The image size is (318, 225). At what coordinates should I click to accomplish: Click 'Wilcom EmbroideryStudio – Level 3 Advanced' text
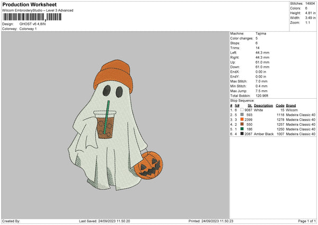tap(38, 11)
